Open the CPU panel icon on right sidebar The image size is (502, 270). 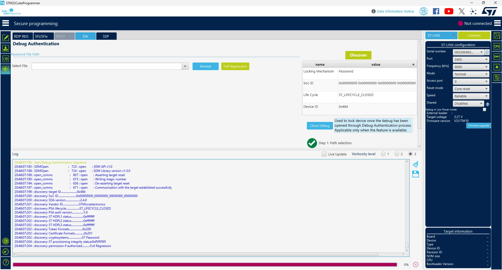pos(497,46)
